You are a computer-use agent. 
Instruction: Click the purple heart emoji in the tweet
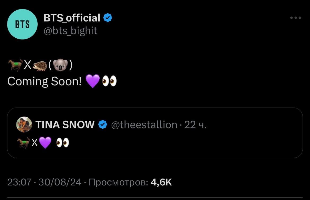(x=93, y=81)
